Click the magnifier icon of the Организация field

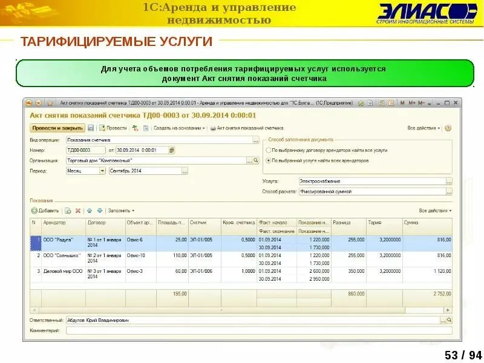pos(256,160)
